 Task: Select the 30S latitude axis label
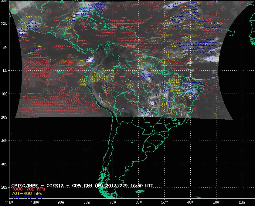[4, 141]
